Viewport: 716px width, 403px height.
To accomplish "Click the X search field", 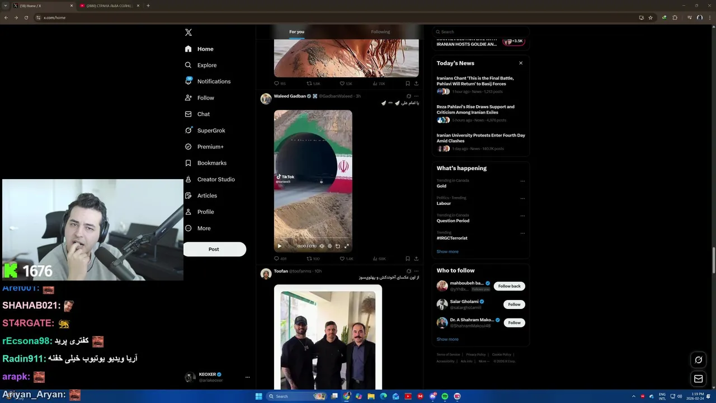I will 481,32.
